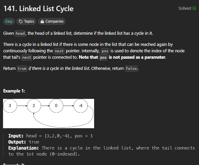This screenshot has height=165, width=199.
Task: Open the Companies pill button
Action: pyautogui.click(x=52, y=22)
